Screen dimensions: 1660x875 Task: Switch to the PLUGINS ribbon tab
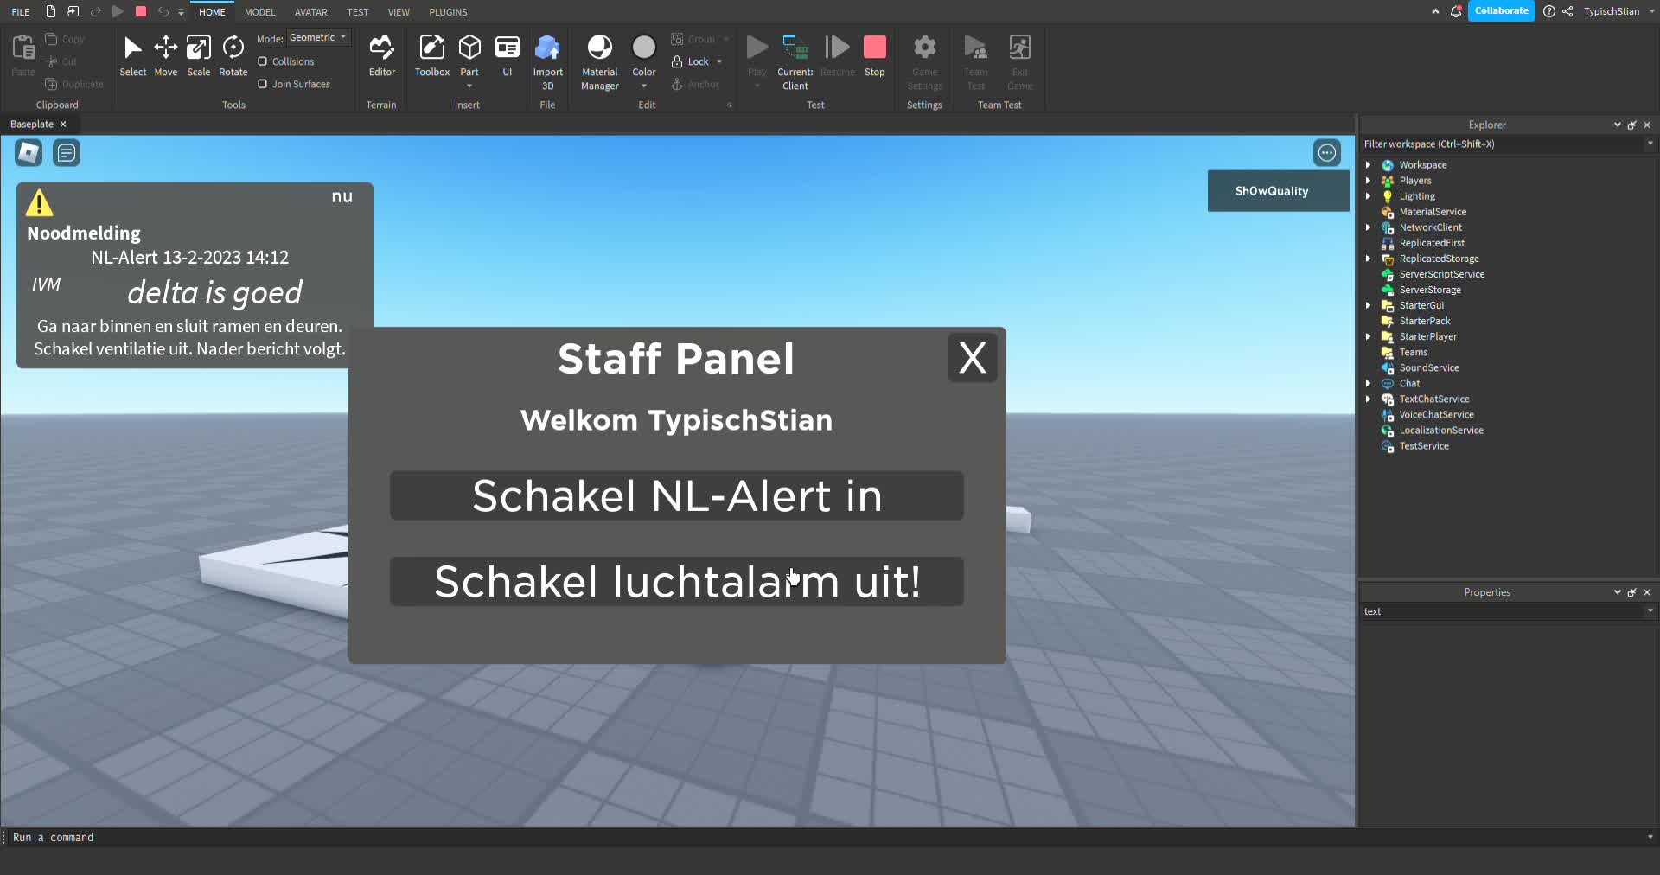448,12
